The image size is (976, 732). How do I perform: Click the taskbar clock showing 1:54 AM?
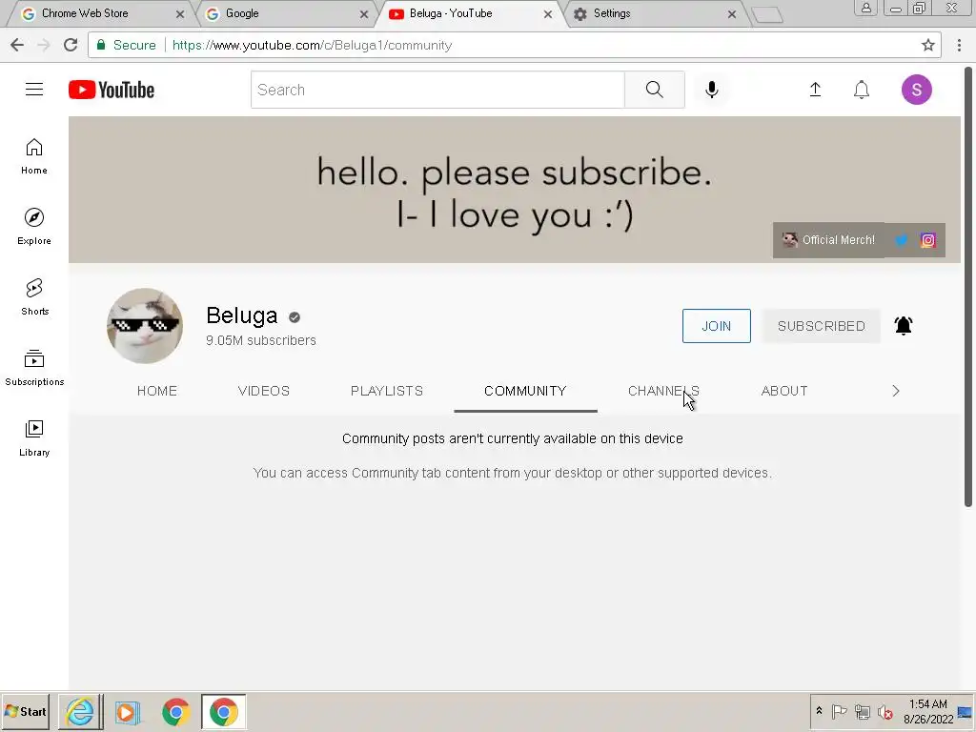(x=928, y=711)
